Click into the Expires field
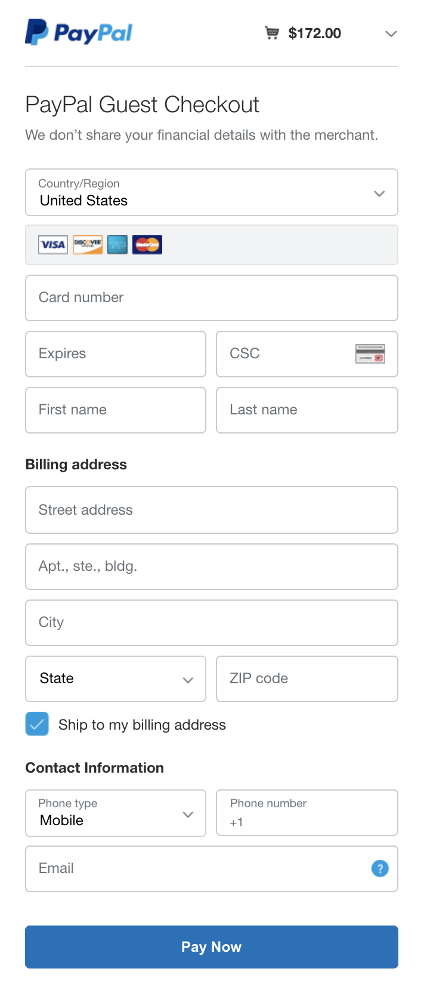The image size is (427, 990). [x=116, y=354]
